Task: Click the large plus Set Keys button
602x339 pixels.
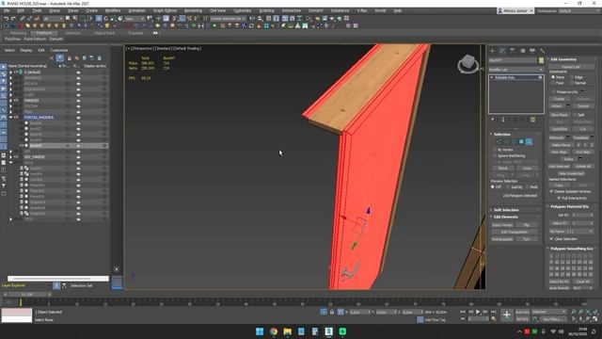Action: click(507, 315)
